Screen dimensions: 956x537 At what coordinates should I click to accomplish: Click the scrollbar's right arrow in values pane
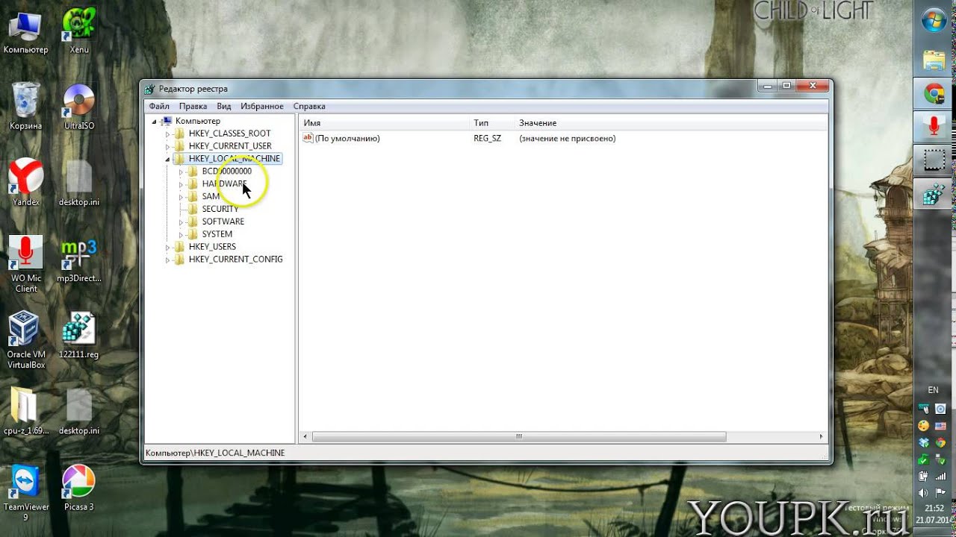tap(822, 436)
